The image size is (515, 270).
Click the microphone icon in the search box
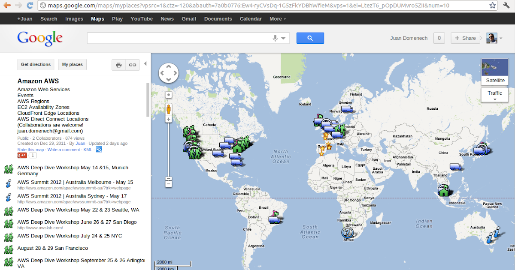275,38
